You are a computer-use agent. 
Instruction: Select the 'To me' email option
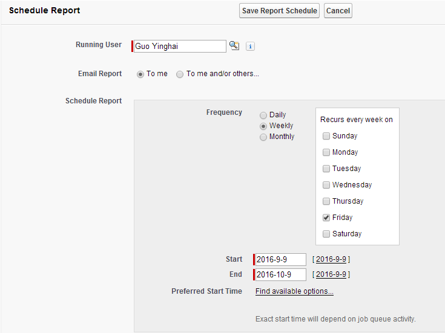(x=140, y=74)
